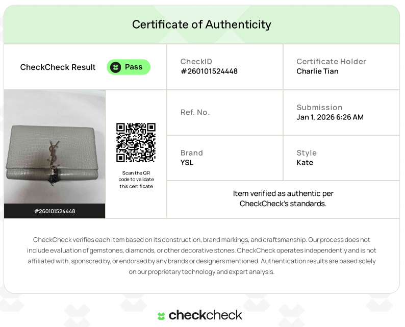Image resolution: width=405 pixels, height=327 pixels.
Task: Click the CheckCheck Result label
Action: pos(58,67)
